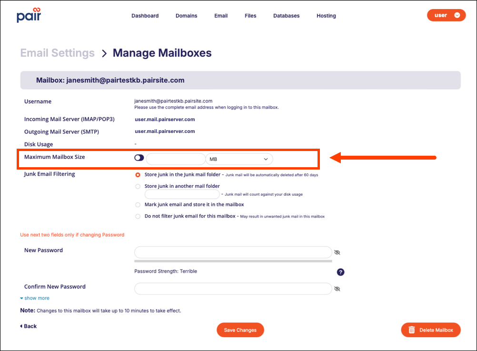The width and height of the screenshot is (477, 351).
Task: Click the incoming server user.mail.pairserver.com text
Action: [165, 119]
